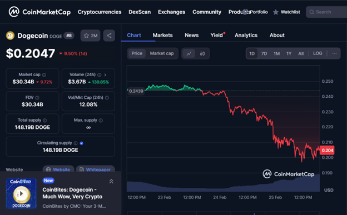Select 1M time range
The height and width of the screenshot is (215, 347).
point(276,53)
